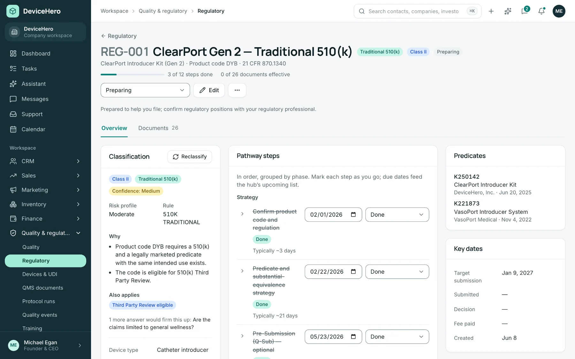Open Quality events in sidebar
The image size is (575, 359).
[45, 315]
